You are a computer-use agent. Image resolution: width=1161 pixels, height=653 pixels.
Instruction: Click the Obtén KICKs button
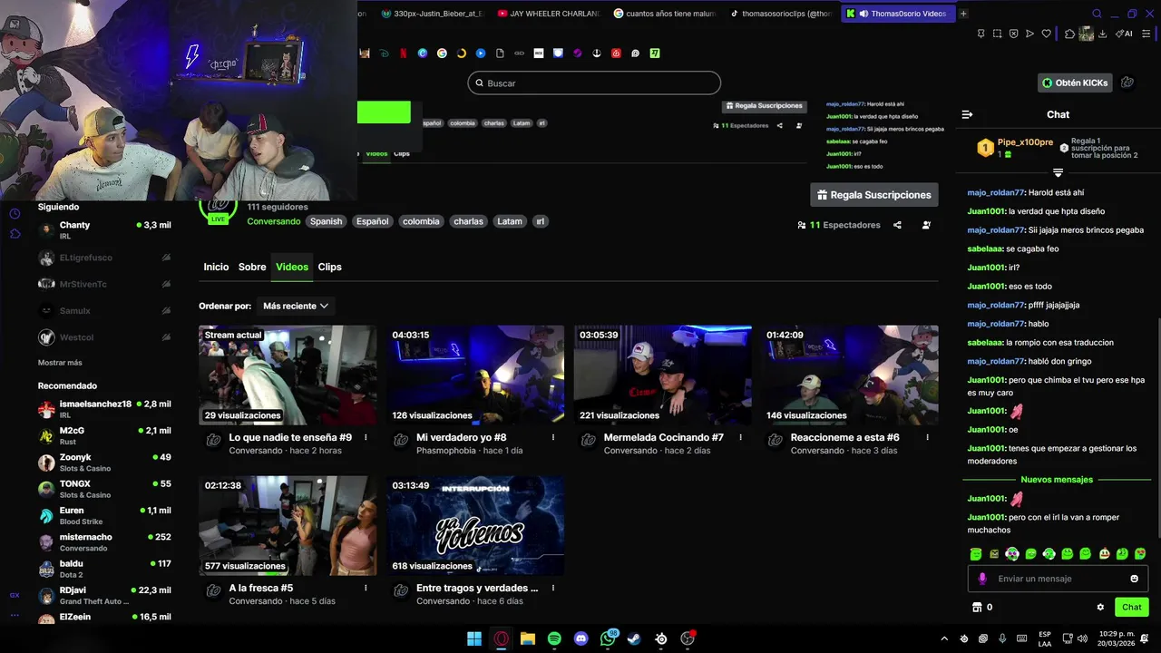(1075, 83)
